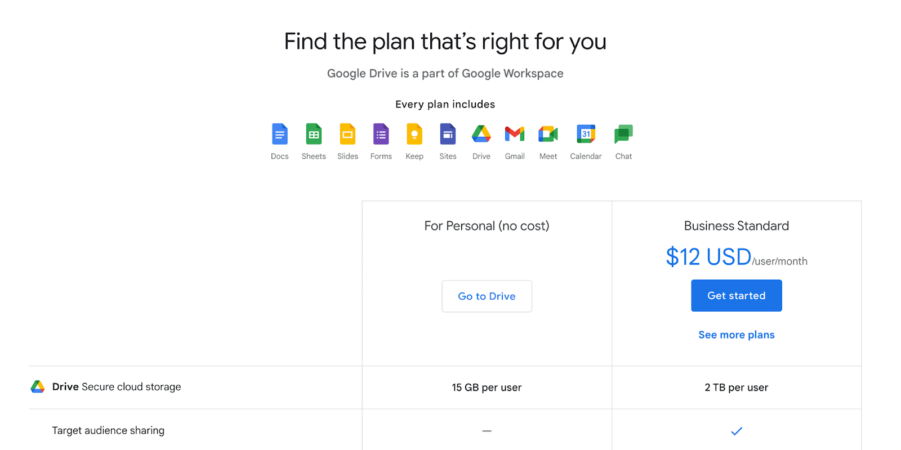Click the 2 TB per user cell
The image size is (901, 450).
[x=736, y=387]
